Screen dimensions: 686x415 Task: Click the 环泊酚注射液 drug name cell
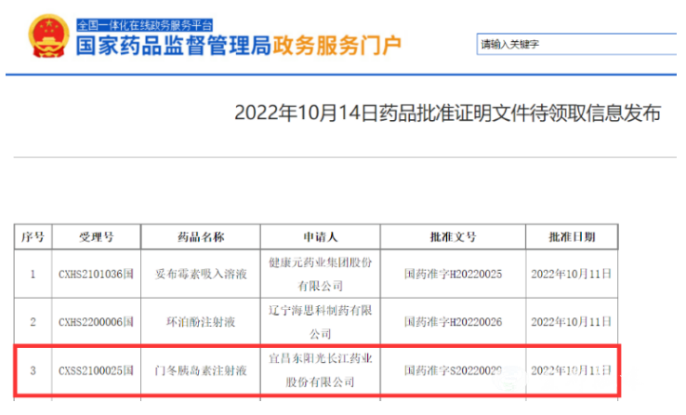click(201, 322)
